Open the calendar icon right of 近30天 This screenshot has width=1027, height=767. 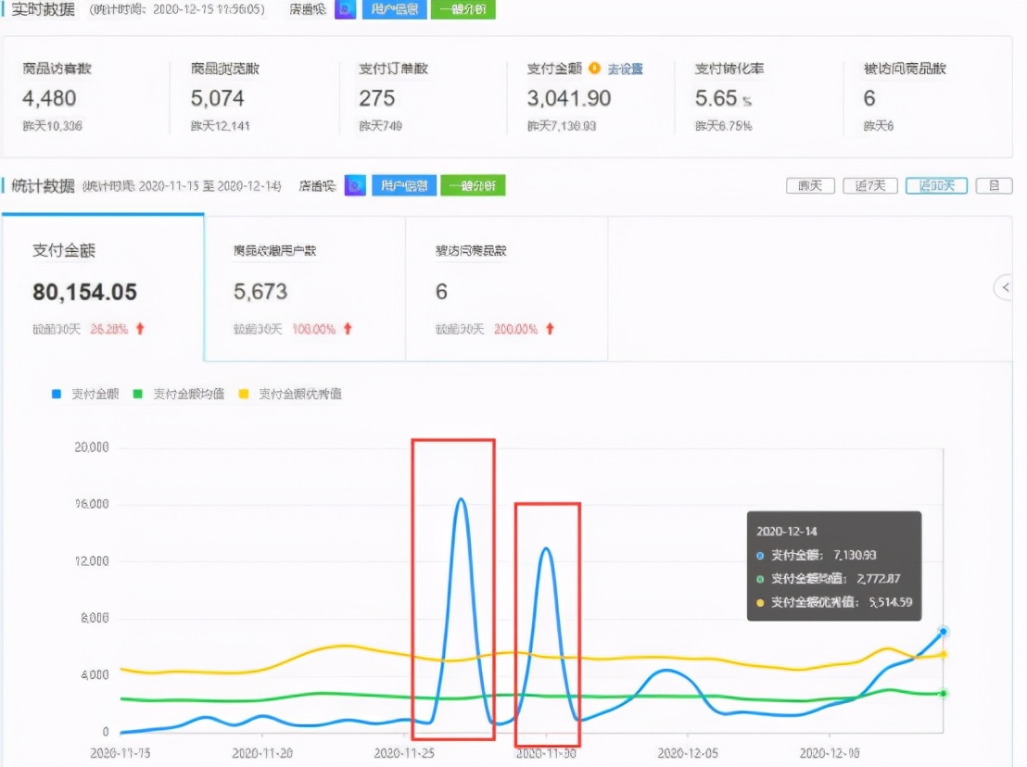click(x=994, y=185)
